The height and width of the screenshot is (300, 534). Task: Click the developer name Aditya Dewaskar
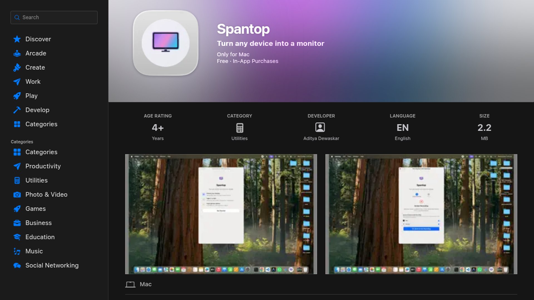coord(321,139)
